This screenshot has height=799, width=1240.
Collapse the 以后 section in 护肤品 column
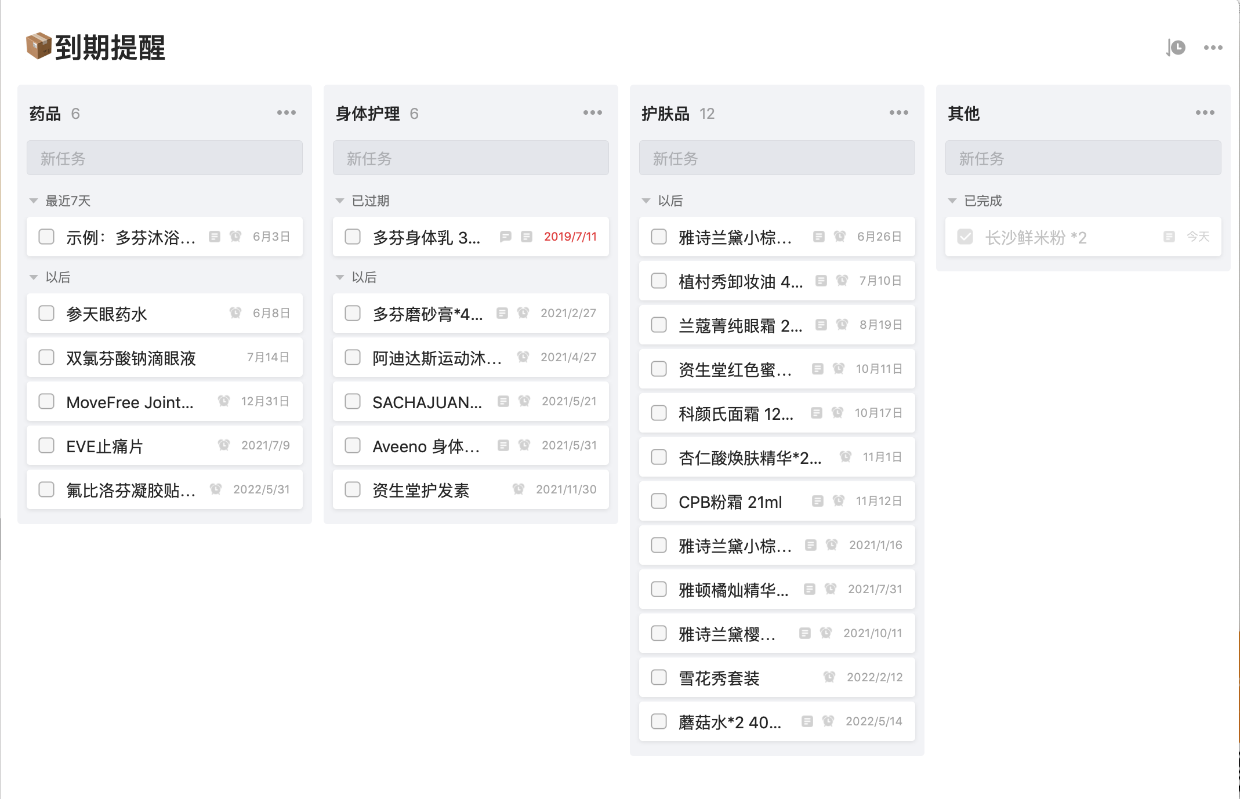point(646,201)
